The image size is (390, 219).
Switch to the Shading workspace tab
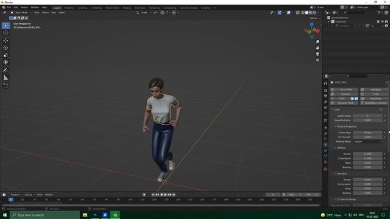click(x=127, y=8)
